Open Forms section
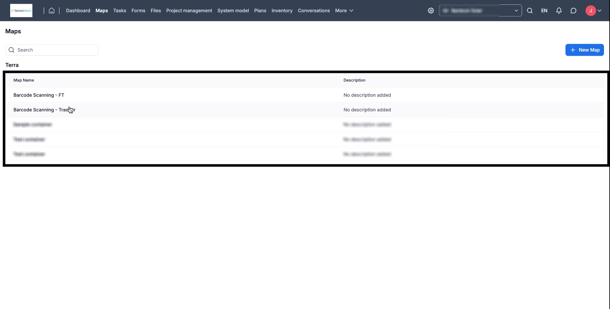Image resolution: width=610 pixels, height=309 pixels. [138, 10]
